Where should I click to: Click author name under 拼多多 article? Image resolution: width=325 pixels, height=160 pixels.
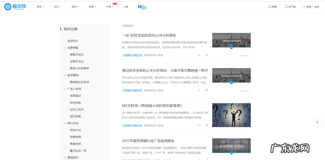pos(154,91)
